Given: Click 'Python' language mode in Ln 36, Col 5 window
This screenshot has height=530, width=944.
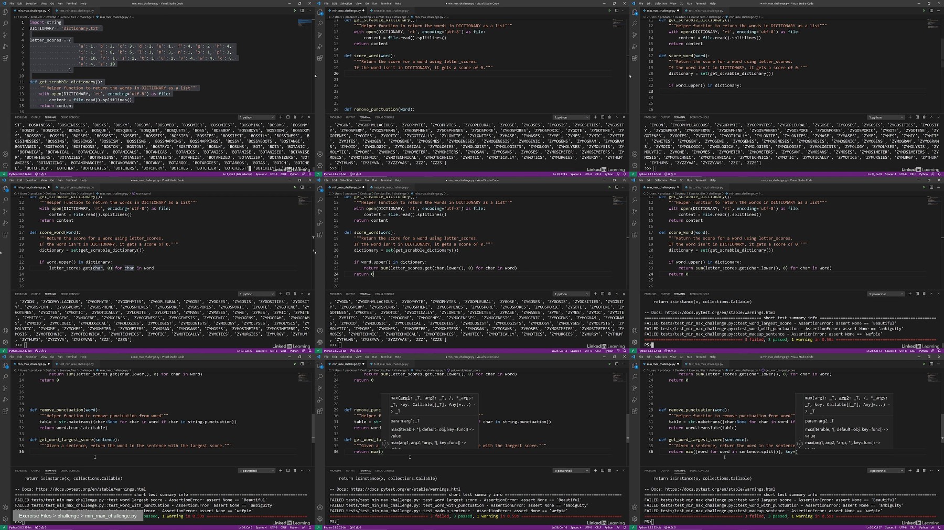Looking at the screenshot, I should (294, 527).
